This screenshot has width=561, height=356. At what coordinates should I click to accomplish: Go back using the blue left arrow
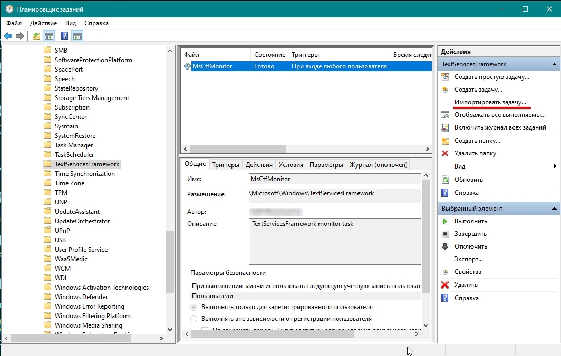pyautogui.click(x=8, y=36)
